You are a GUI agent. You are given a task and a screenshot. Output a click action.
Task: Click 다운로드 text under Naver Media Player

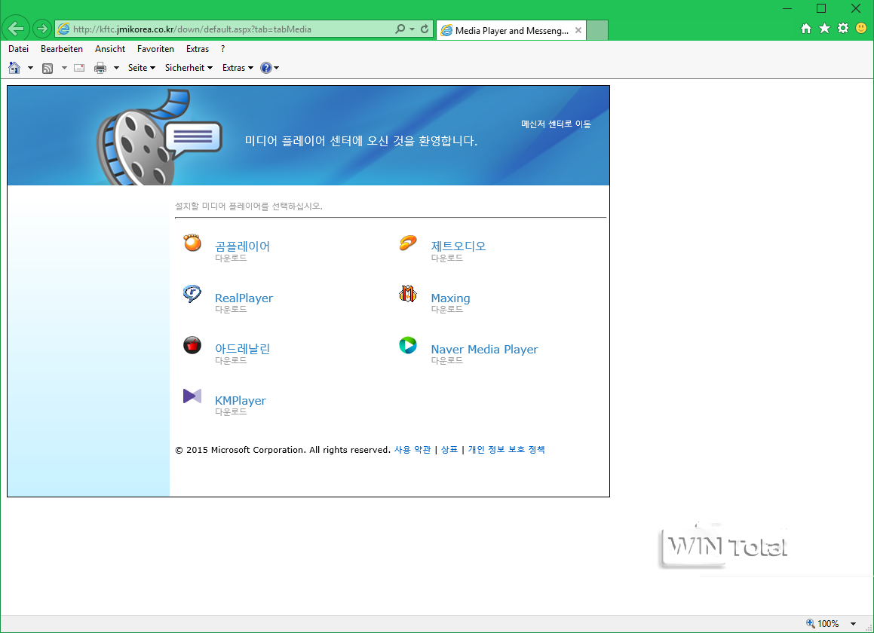point(446,360)
